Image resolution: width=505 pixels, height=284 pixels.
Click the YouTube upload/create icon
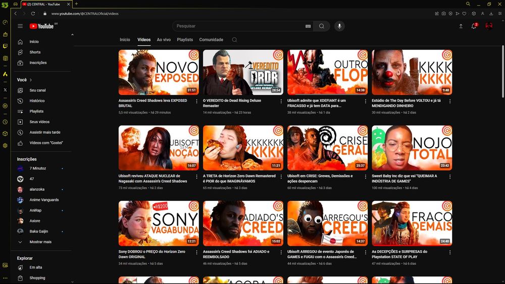(461, 26)
